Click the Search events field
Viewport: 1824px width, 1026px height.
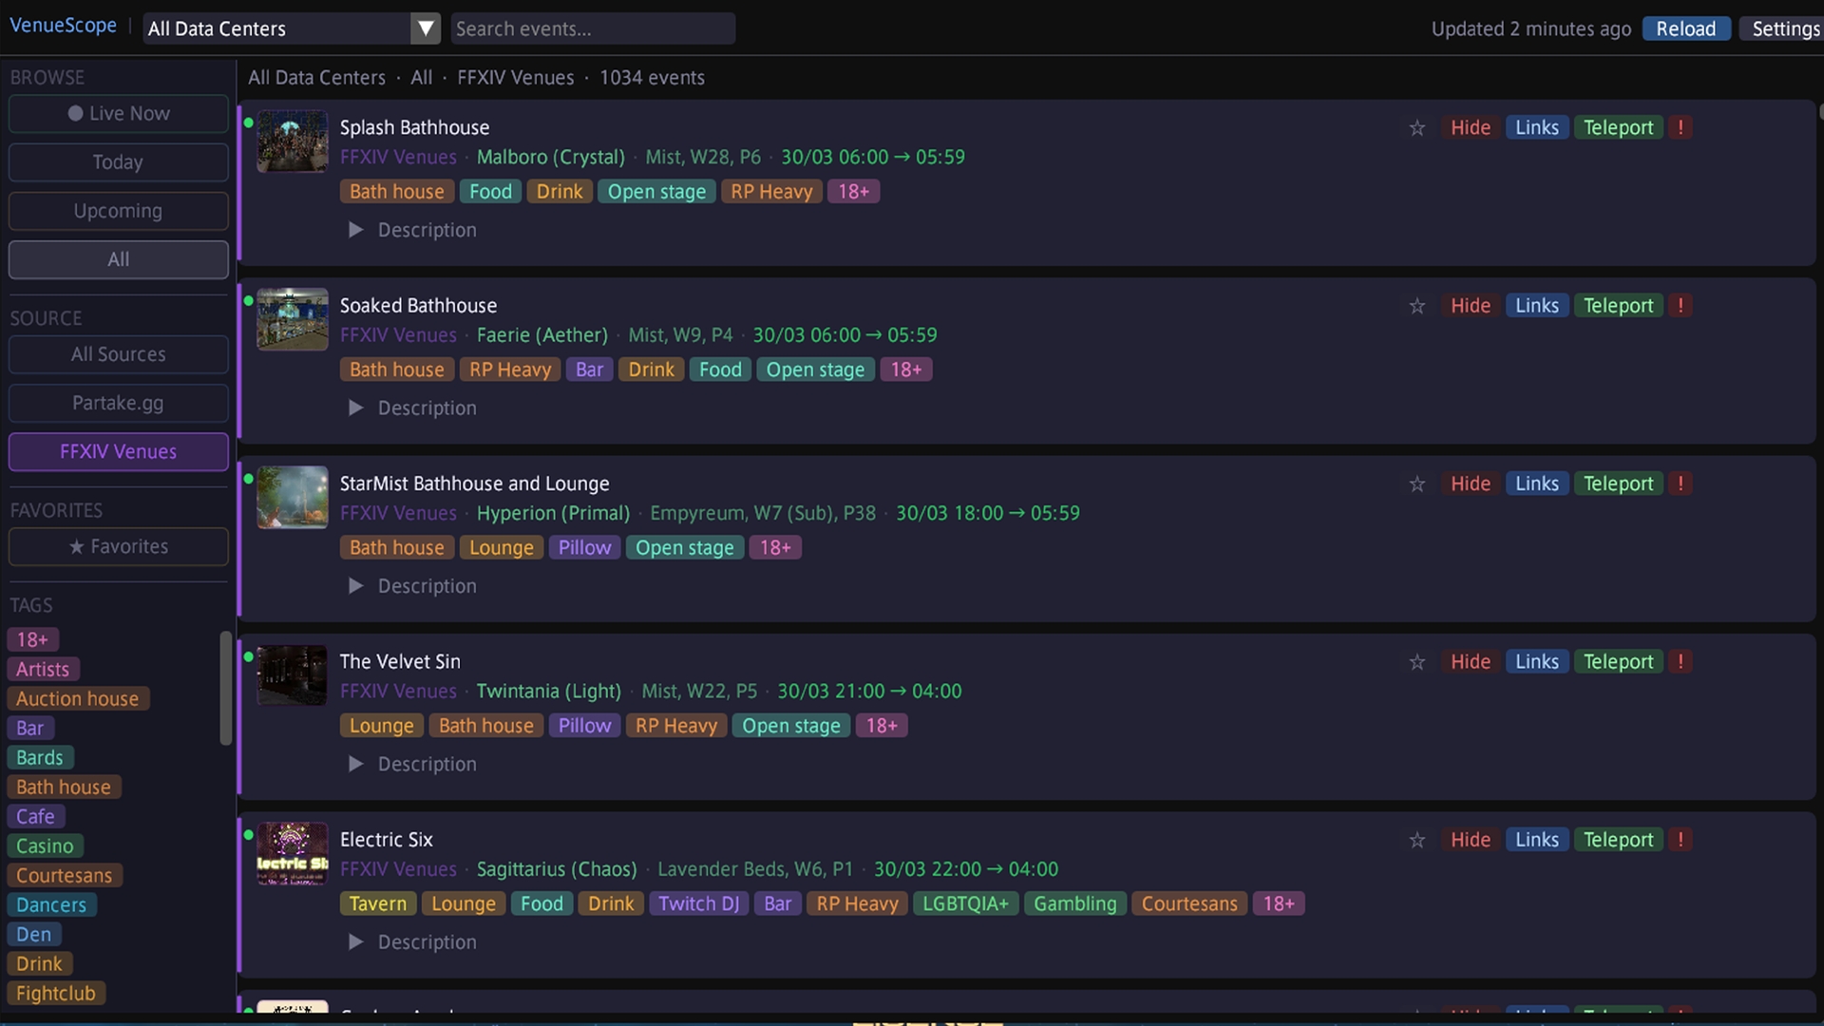click(593, 28)
